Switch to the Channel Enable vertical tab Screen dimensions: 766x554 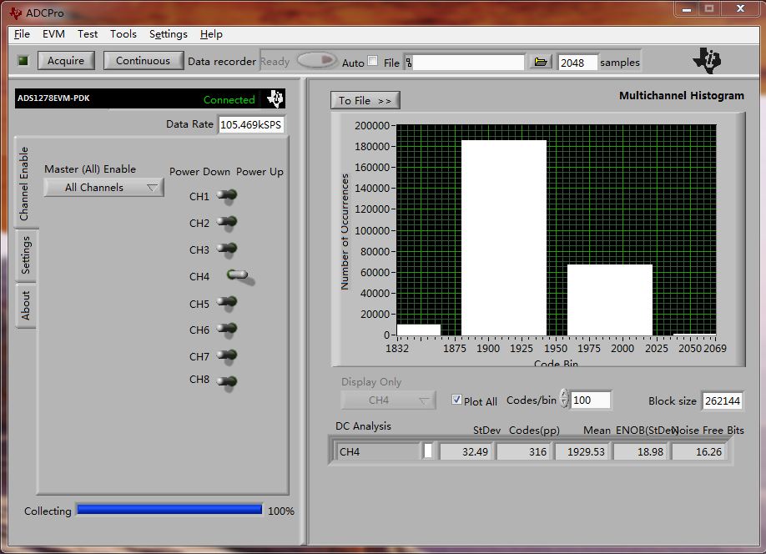25,184
